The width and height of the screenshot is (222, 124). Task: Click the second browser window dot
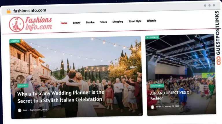tap(210, 5)
